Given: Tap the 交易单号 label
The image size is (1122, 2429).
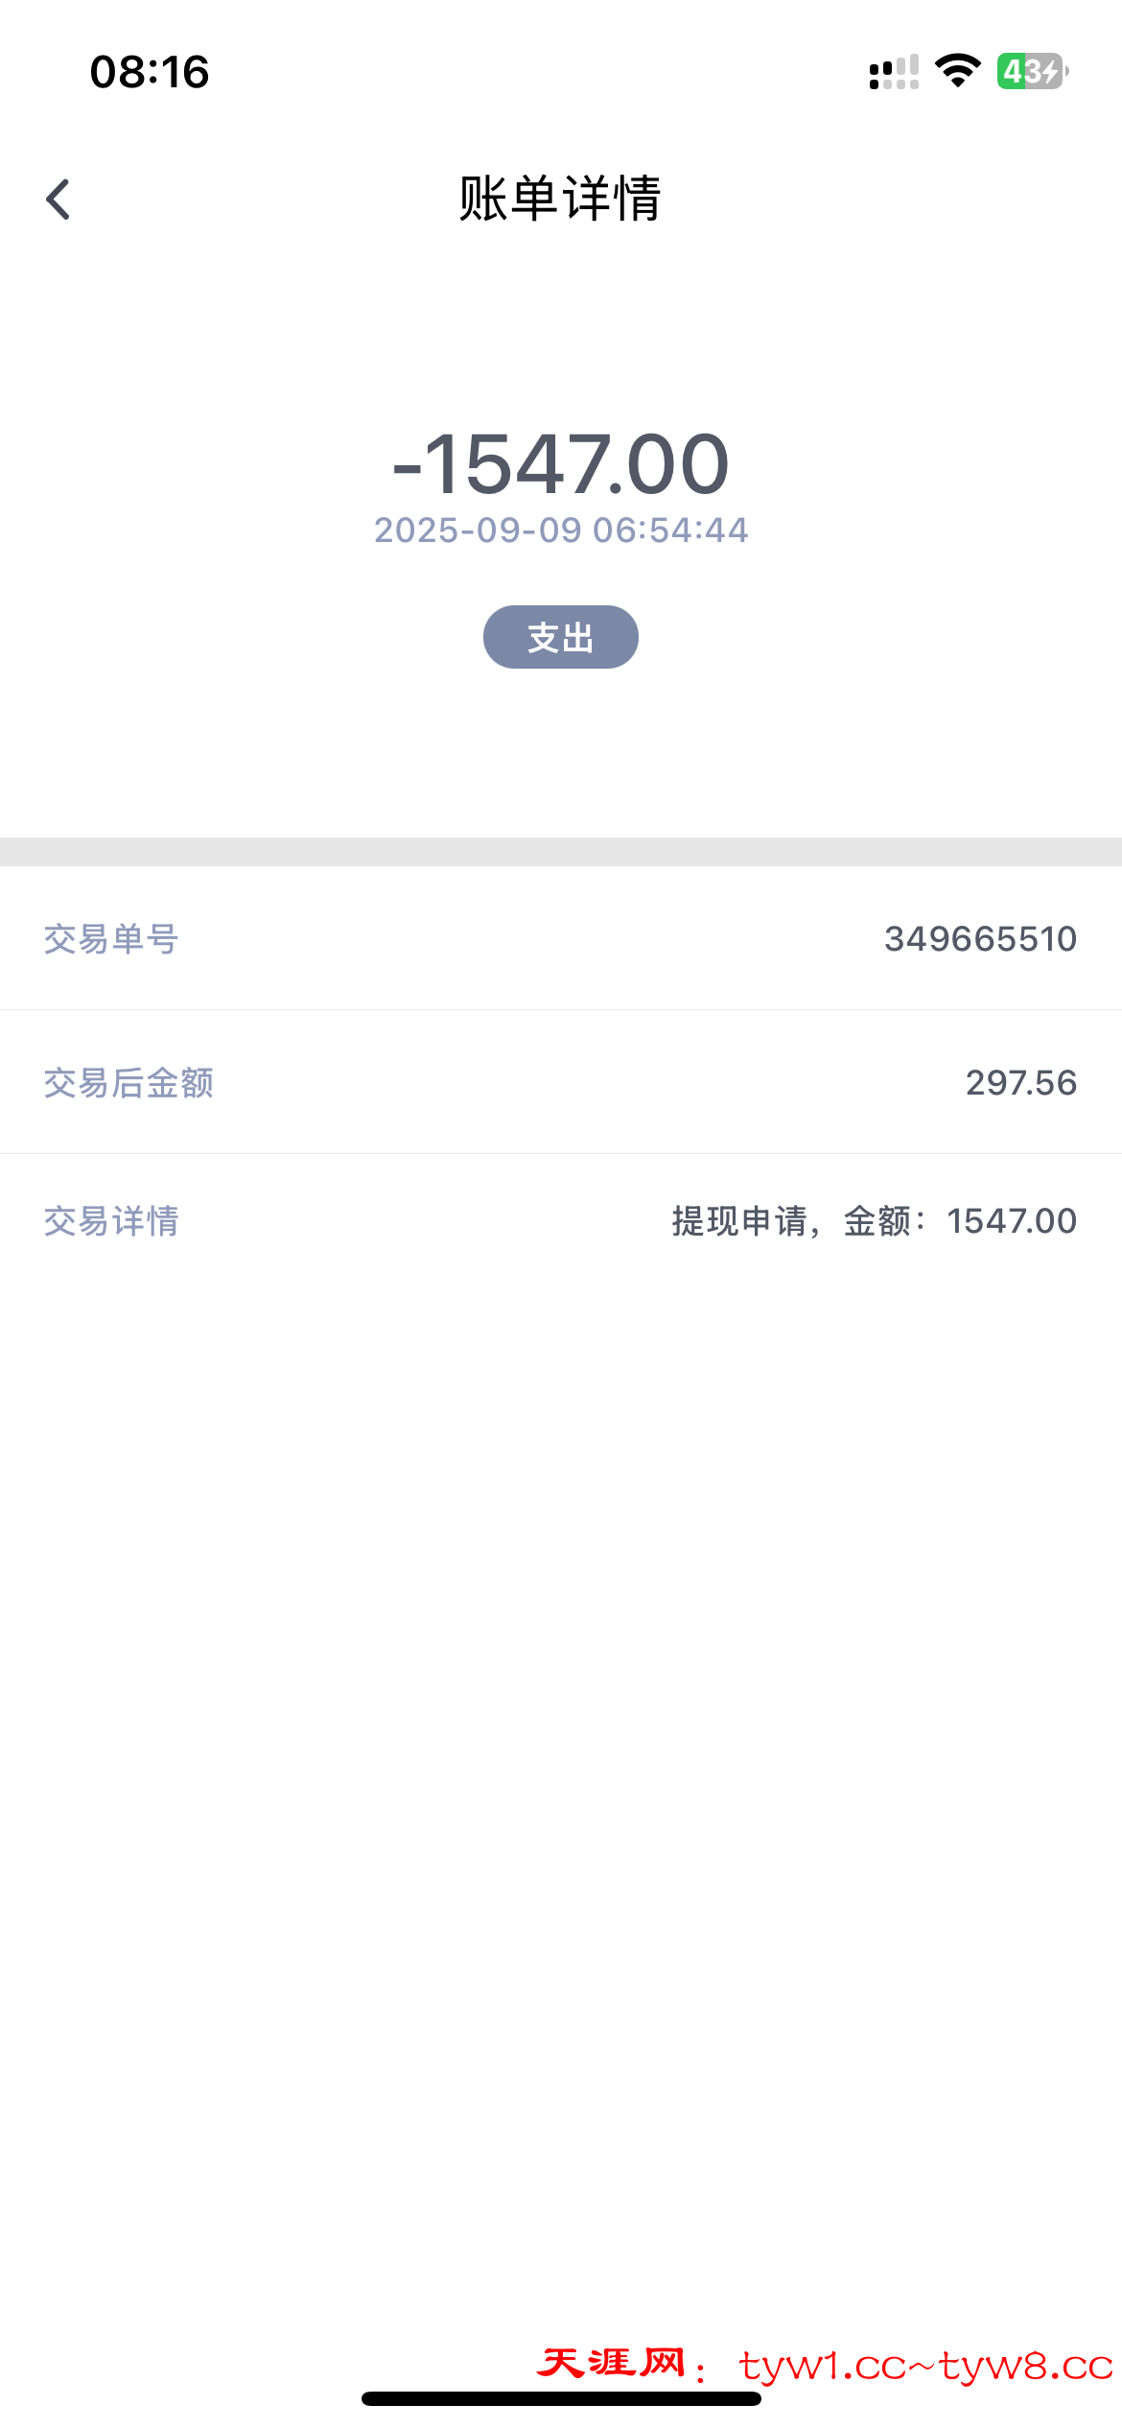Looking at the screenshot, I should click(x=111, y=939).
